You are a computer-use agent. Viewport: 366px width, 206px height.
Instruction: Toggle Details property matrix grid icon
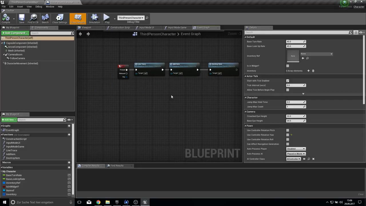[356, 33]
